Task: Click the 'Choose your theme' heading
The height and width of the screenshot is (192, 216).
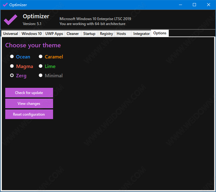Action: click(x=33, y=45)
